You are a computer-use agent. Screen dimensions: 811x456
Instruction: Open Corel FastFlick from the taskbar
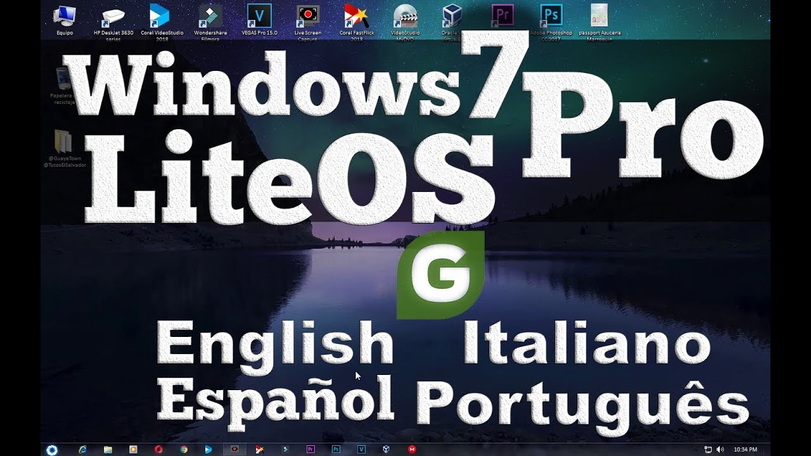click(x=260, y=450)
